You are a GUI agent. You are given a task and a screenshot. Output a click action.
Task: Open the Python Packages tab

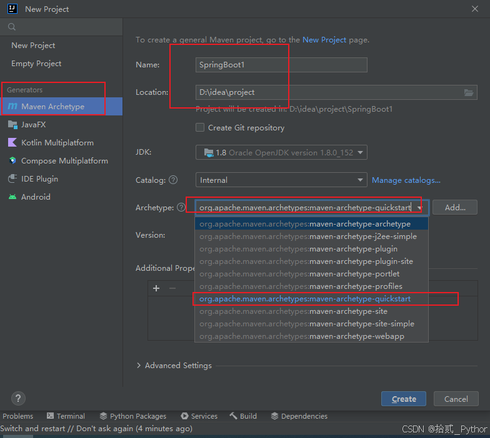point(133,416)
